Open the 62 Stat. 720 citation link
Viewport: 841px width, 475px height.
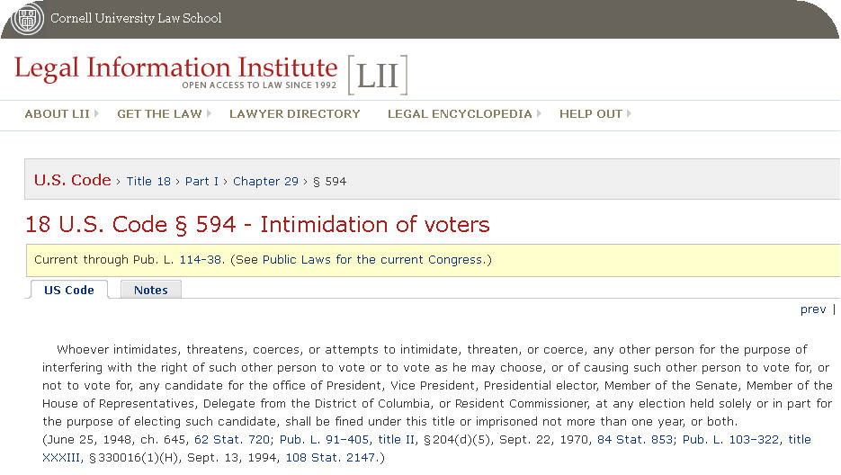pyautogui.click(x=232, y=440)
